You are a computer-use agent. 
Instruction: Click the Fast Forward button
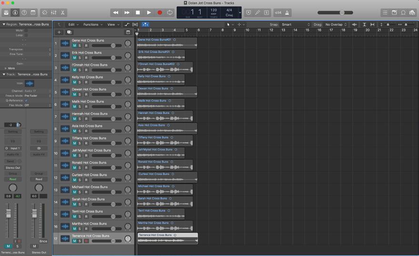click(127, 12)
